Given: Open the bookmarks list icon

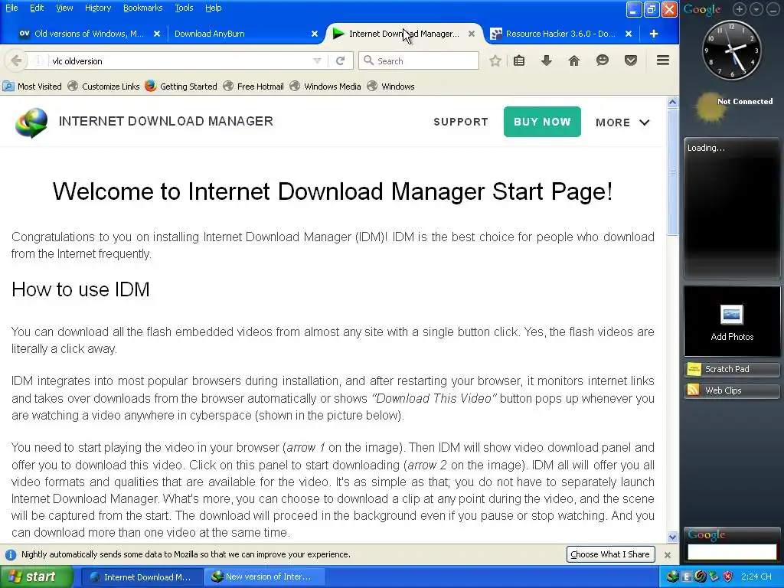Looking at the screenshot, I should (519, 61).
